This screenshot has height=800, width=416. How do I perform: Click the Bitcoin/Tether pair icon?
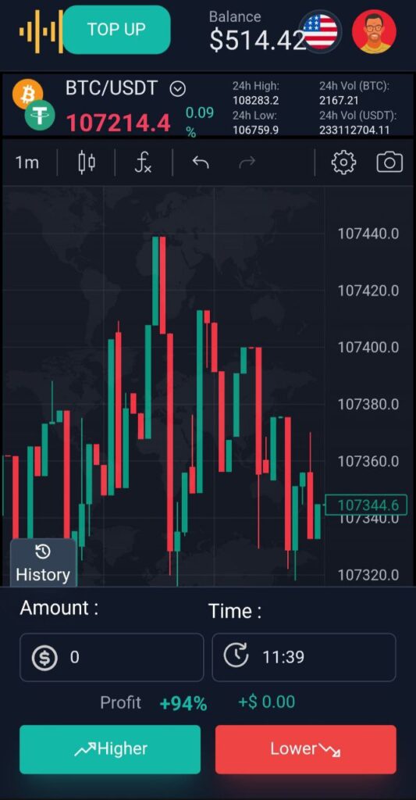(x=34, y=105)
